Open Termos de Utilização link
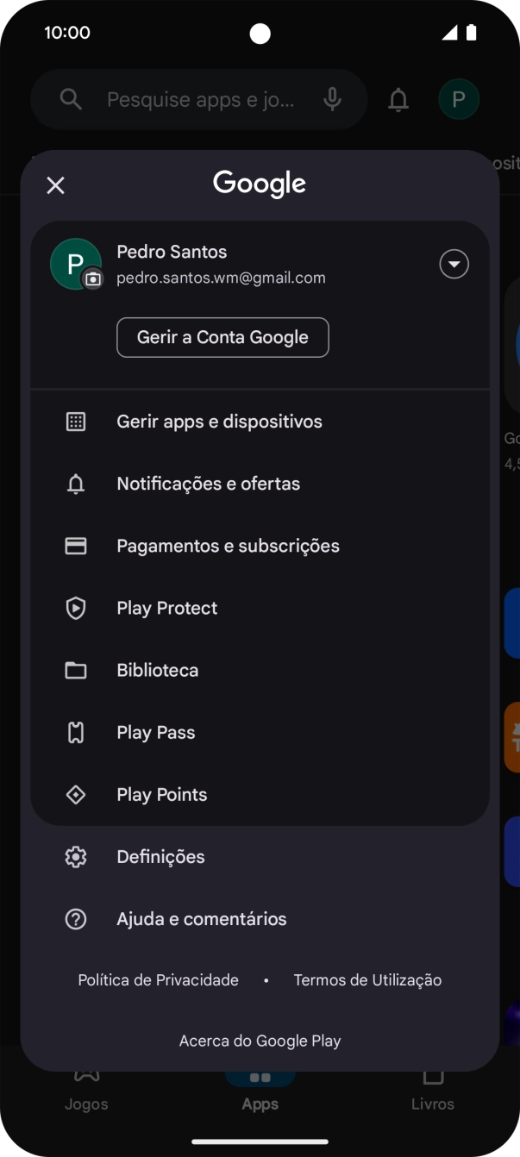The width and height of the screenshot is (520, 1157). coord(367,980)
